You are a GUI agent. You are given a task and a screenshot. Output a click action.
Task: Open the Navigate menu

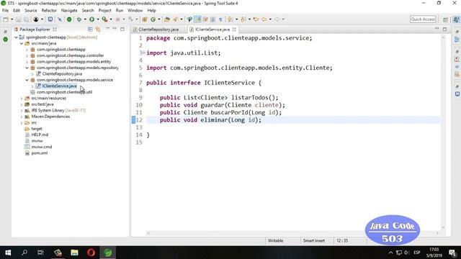[x=69, y=10]
